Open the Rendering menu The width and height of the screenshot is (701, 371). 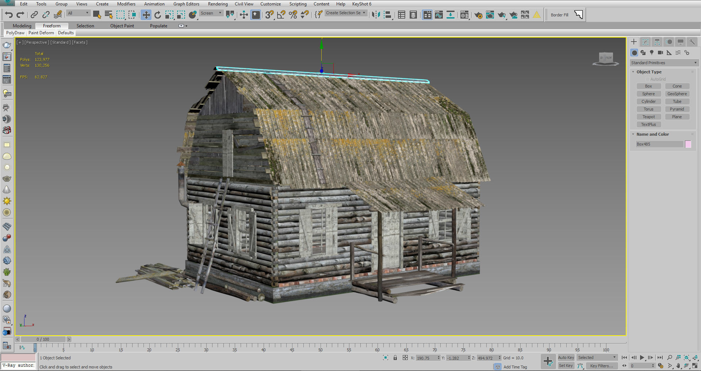pos(218,4)
